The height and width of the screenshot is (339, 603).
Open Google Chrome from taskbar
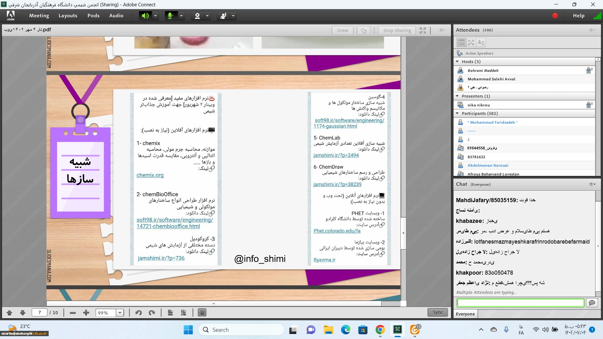click(380, 330)
